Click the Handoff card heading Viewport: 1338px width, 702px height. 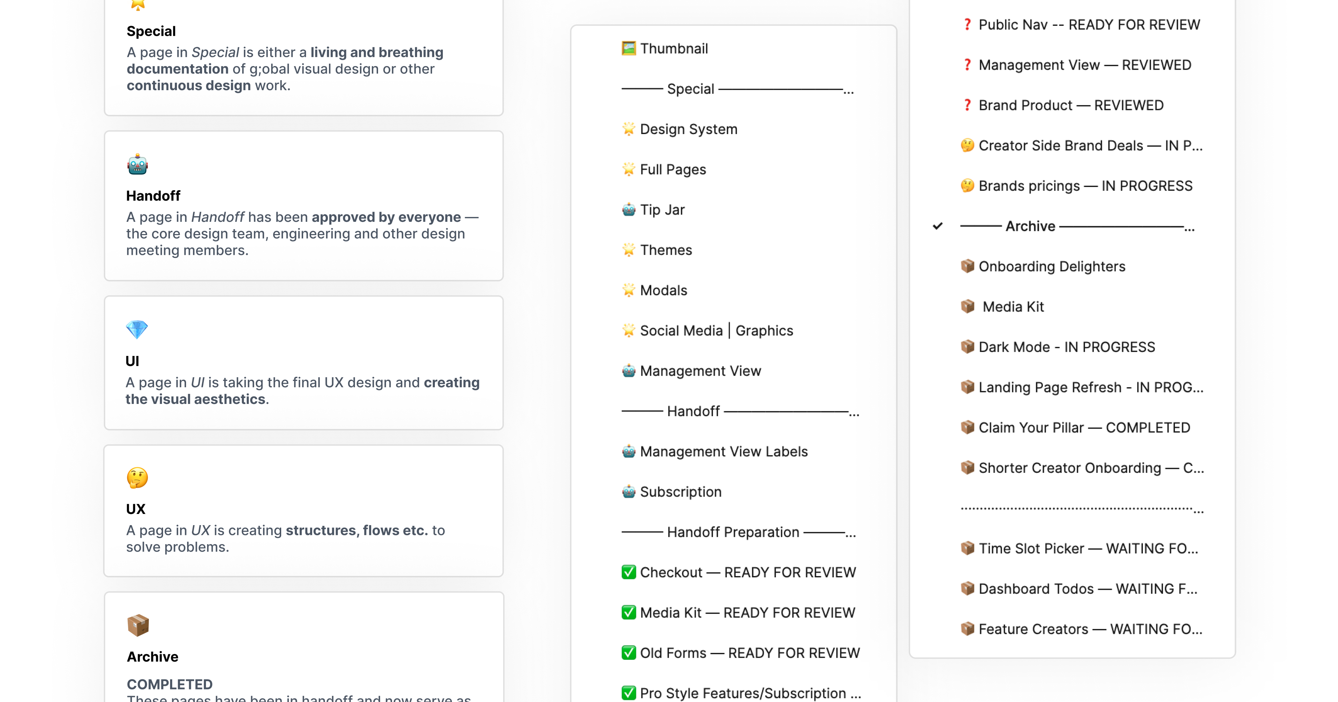153,196
